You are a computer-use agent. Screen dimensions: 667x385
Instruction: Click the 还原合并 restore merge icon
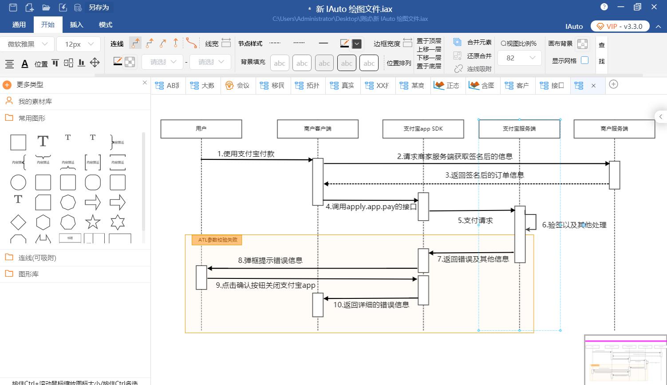click(x=457, y=55)
